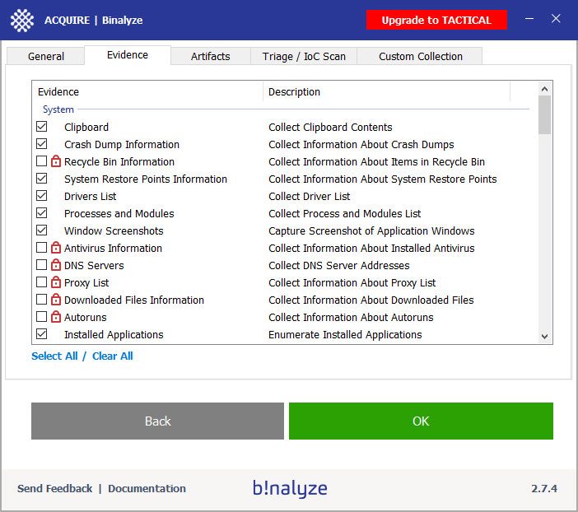The image size is (578, 512).
Task: Go to the Custom Collection tab
Action: (420, 57)
